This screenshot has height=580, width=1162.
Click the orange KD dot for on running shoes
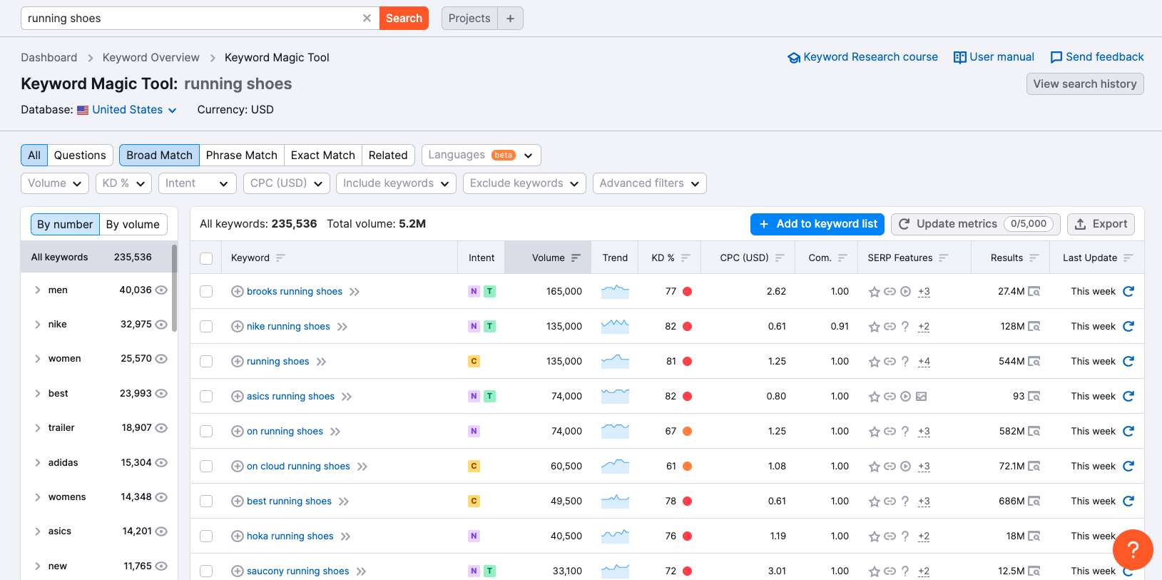tap(688, 431)
